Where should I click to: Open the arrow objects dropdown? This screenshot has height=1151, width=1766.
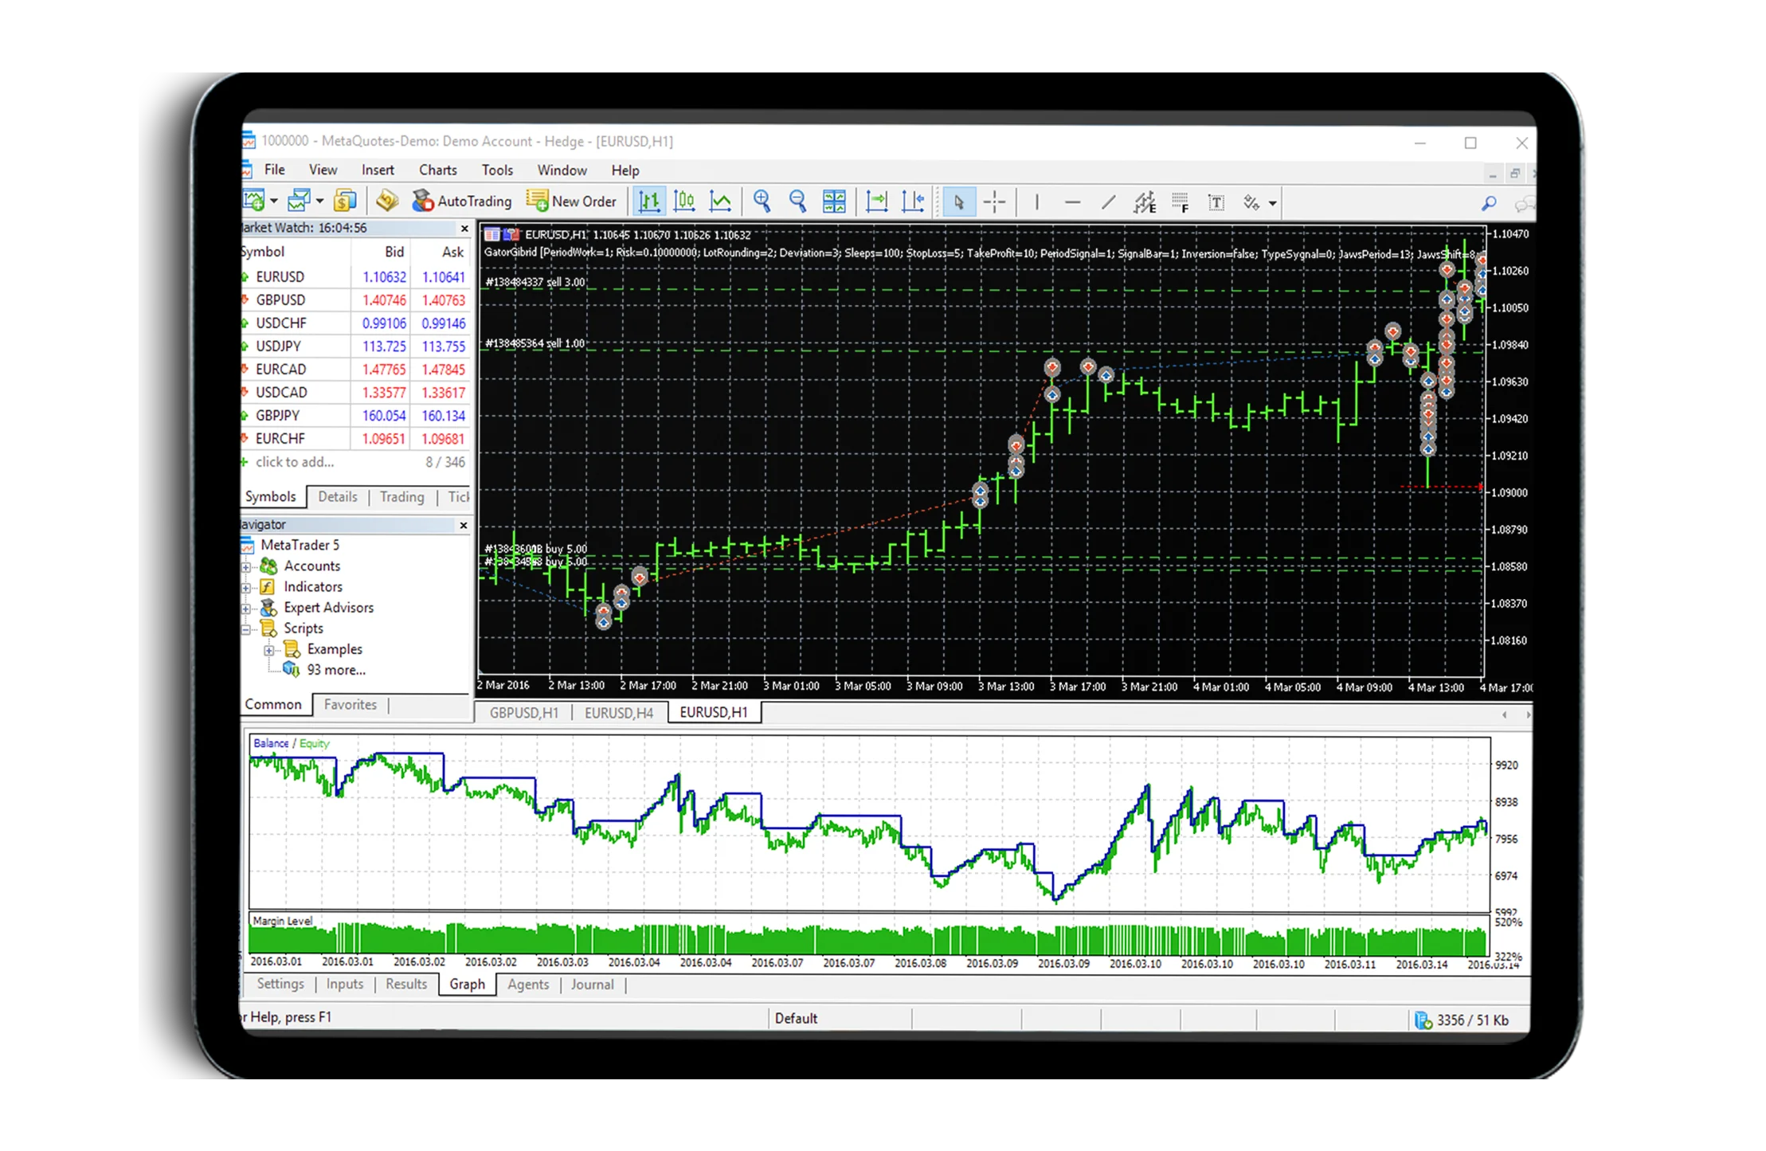pyautogui.click(x=1273, y=203)
